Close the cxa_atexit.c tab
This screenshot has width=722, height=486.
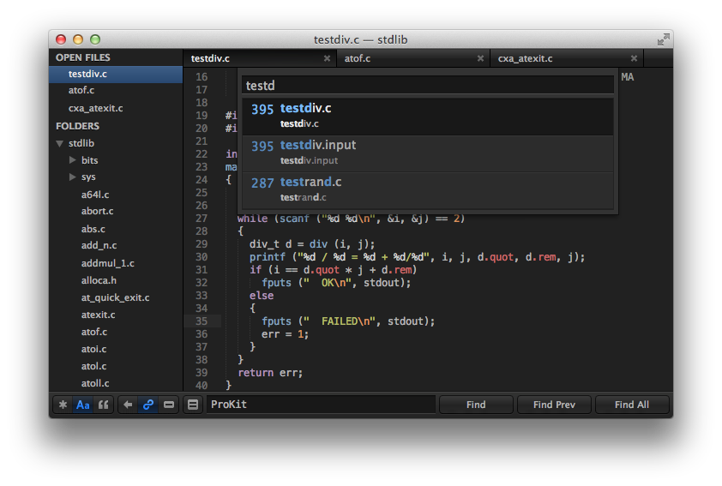tap(634, 58)
